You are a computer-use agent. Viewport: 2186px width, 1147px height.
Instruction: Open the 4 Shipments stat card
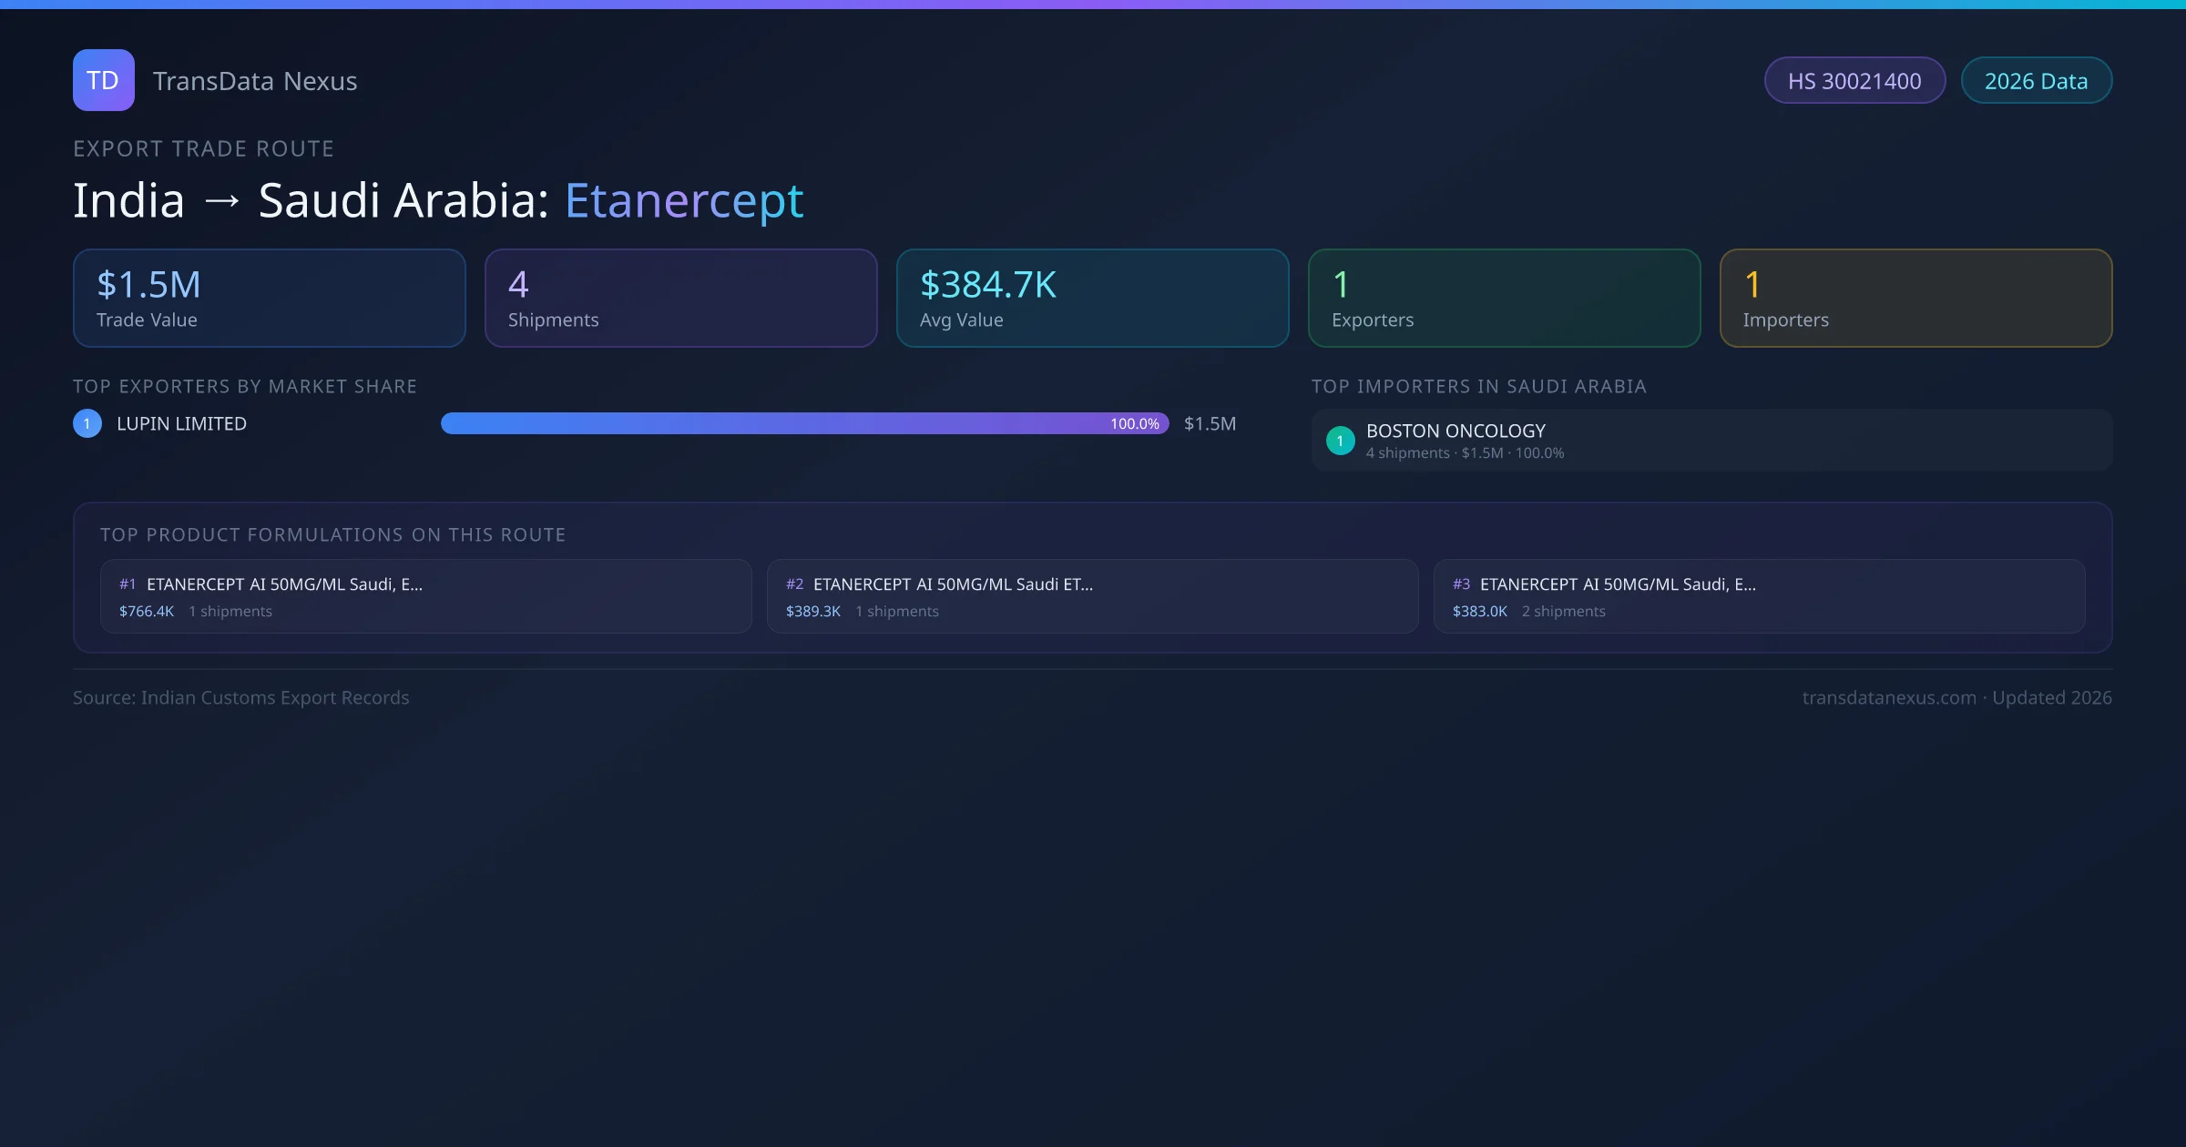680,299
